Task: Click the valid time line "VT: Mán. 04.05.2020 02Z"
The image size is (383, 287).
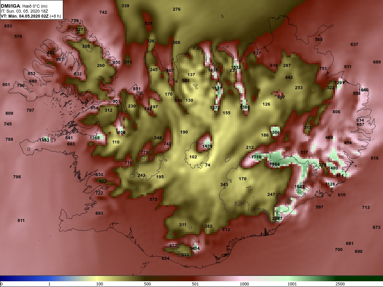Action: point(25,16)
